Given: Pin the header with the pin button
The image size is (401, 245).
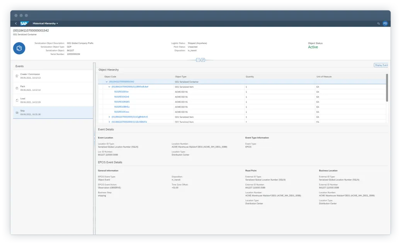Looking at the screenshot, I should click(203, 60).
